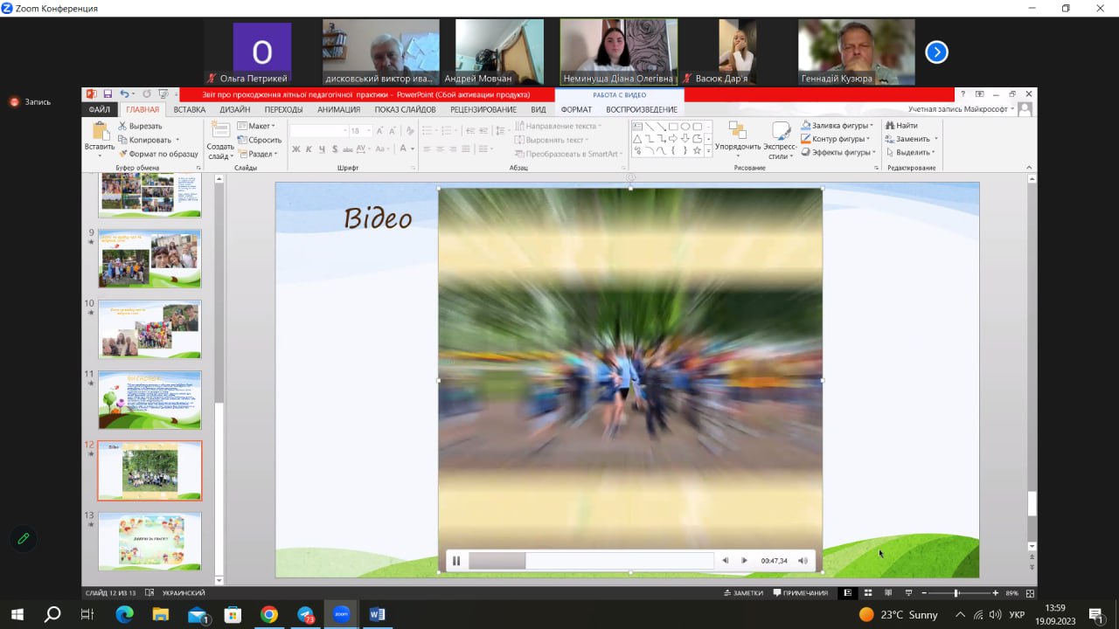Open Microsoft Word from the taskbar
Viewport: 1119px width, 629px height.
click(x=377, y=614)
